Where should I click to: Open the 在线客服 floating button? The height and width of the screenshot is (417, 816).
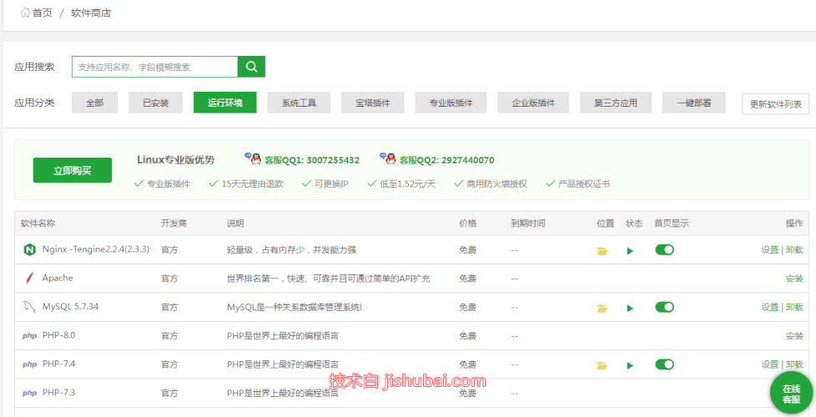pos(791,394)
